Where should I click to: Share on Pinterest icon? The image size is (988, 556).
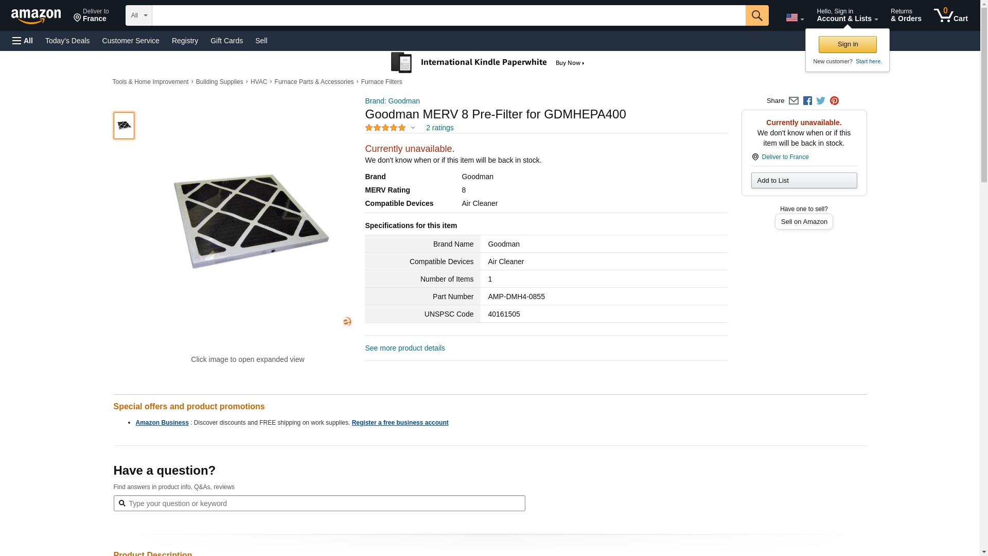(x=834, y=101)
